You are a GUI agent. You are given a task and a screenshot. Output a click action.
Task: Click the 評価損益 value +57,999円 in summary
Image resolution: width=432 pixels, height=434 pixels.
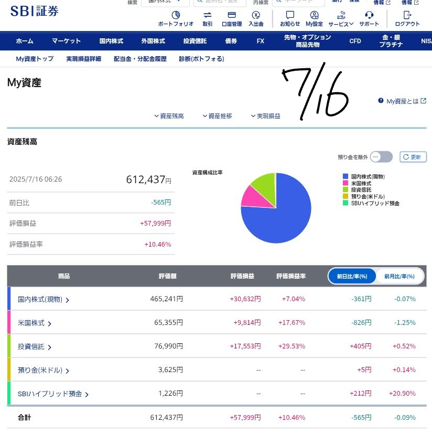[x=155, y=224]
